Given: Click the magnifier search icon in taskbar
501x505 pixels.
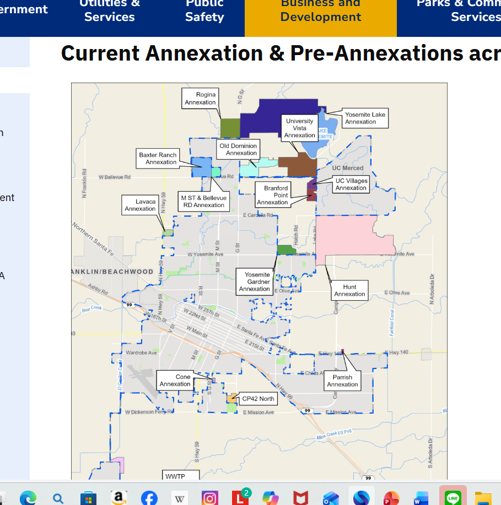Looking at the screenshot, I should (x=58, y=498).
